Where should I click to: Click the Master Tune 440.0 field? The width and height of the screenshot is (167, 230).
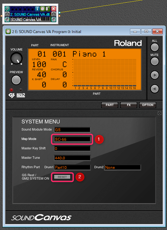coord(72,158)
